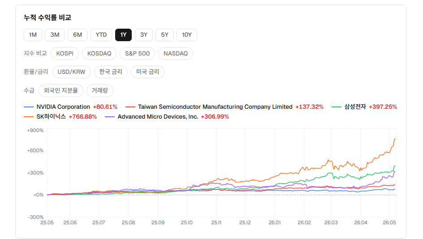The image size is (423, 239).
Task: Toggle the 미국 금리 overlay
Action: pos(148,72)
